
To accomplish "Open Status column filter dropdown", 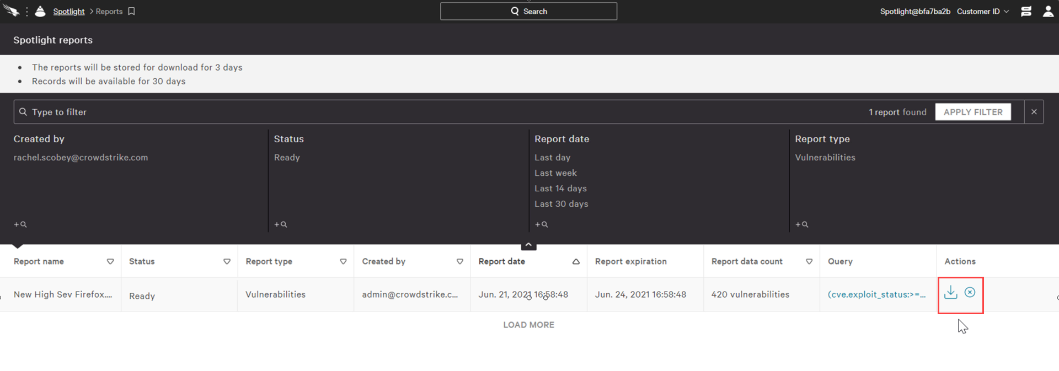I will (x=227, y=262).
